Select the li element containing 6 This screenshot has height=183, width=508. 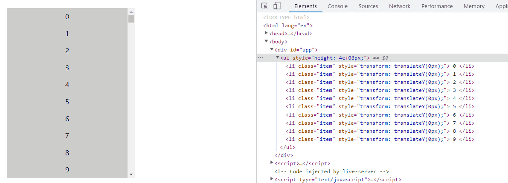tap(380, 115)
